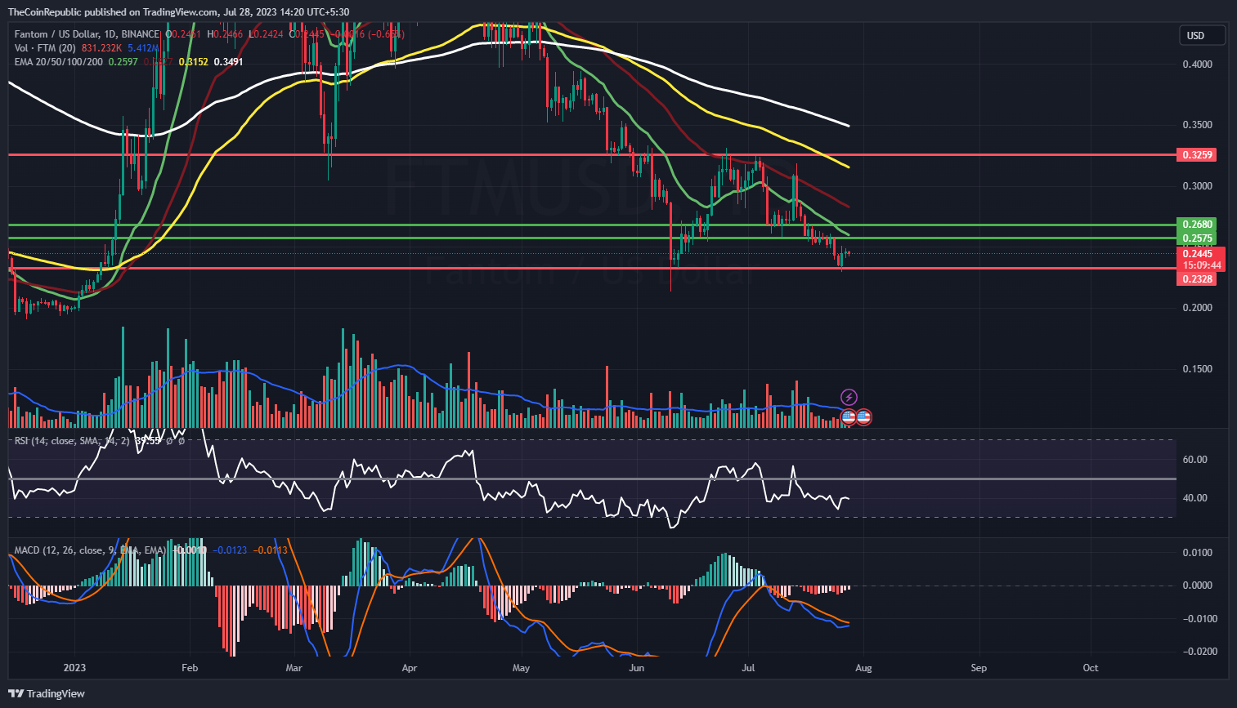1237x708 pixels.
Task: Click the Aug label on time axis
Action: [863, 668]
